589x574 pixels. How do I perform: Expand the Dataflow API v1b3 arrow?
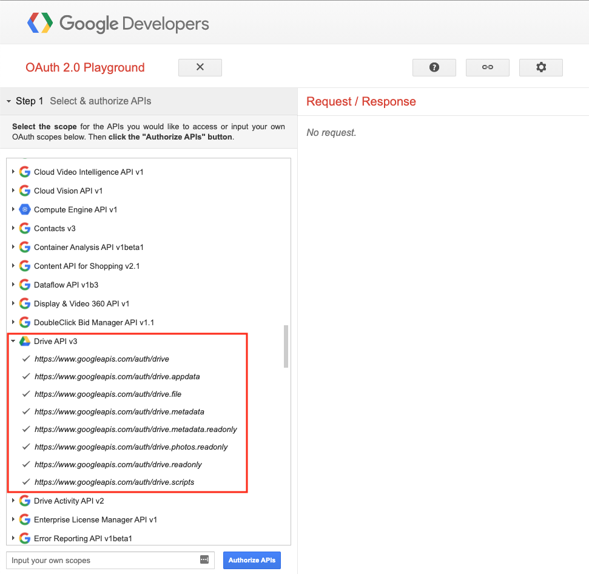coord(13,284)
